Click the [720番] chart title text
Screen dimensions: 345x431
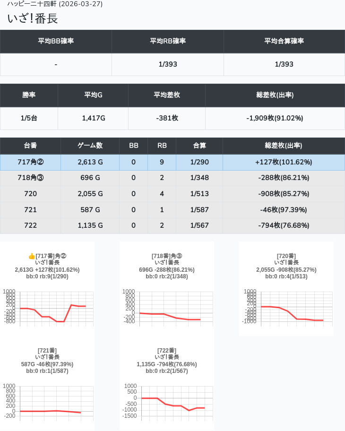tap(286, 256)
